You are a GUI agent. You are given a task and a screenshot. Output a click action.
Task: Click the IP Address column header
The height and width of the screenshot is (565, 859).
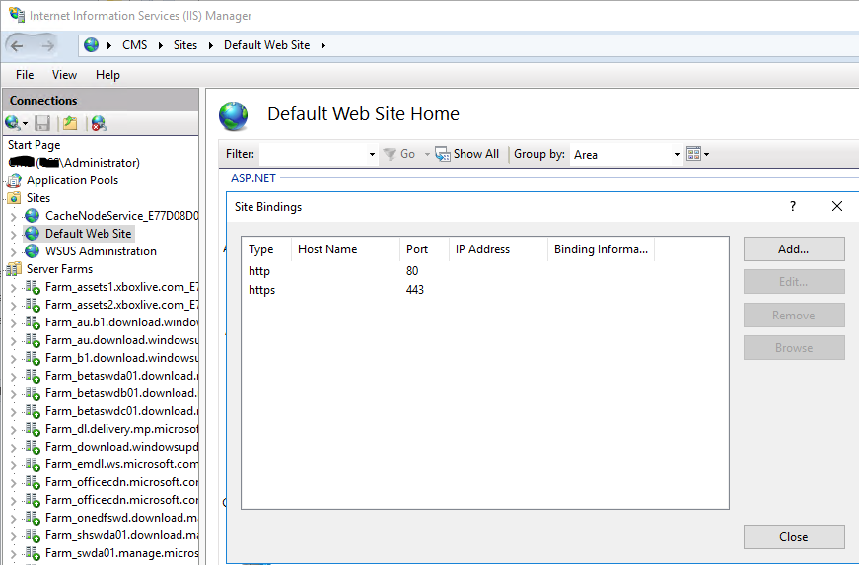(498, 249)
